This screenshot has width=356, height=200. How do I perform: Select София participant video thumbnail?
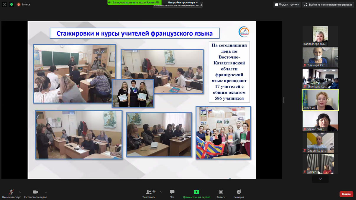pyautogui.click(x=320, y=164)
